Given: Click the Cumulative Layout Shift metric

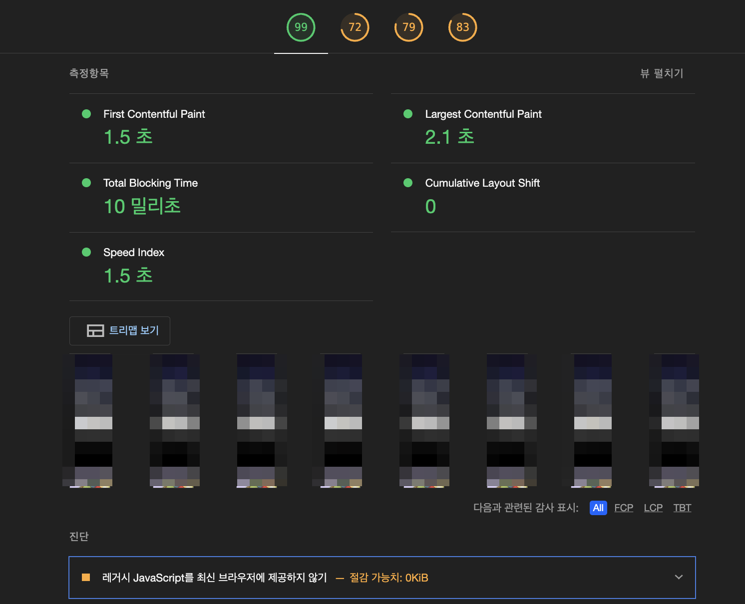Looking at the screenshot, I should click(482, 183).
